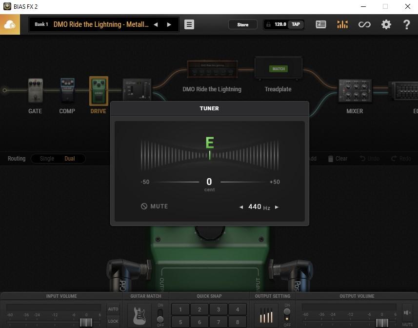Image resolution: width=418 pixels, height=328 pixels.
Task: Toggle the tuner MUTE option
Action: coord(154,206)
